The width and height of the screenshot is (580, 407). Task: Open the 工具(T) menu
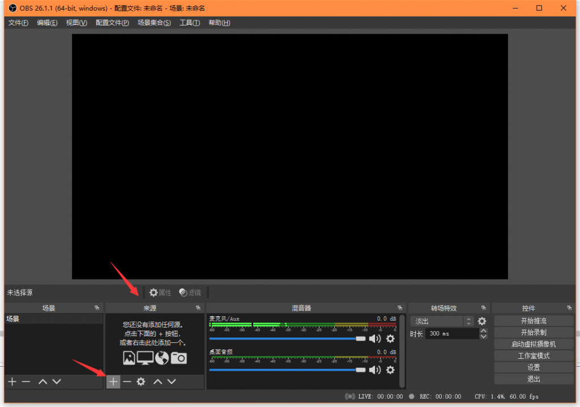click(x=190, y=23)
